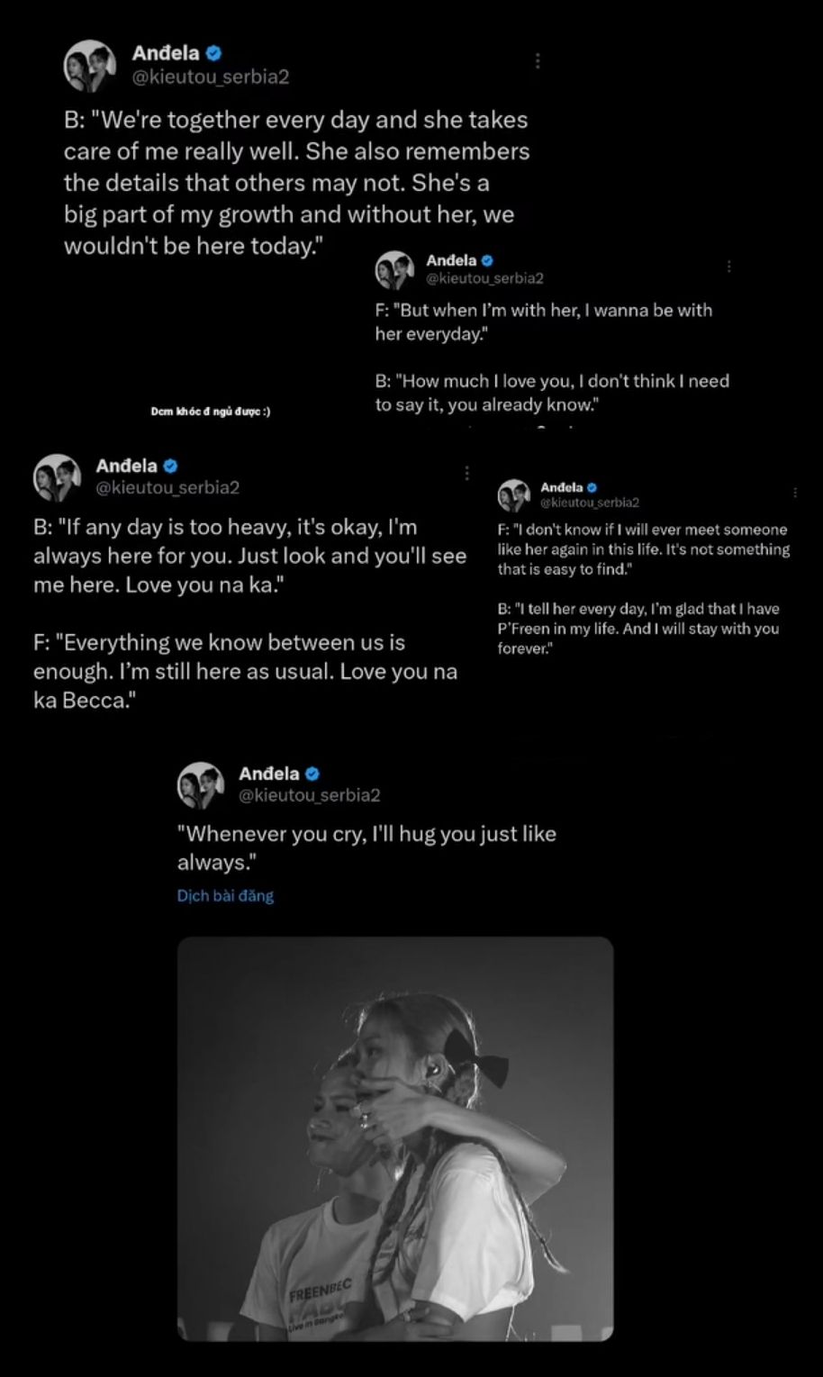Screen dimensions: 823x1377
Task: Open profile avatar on the 'Whenever you cry' tweet
Action: click(200, 784)
